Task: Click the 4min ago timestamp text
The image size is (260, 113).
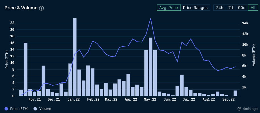Action: (x=250, y=109)
